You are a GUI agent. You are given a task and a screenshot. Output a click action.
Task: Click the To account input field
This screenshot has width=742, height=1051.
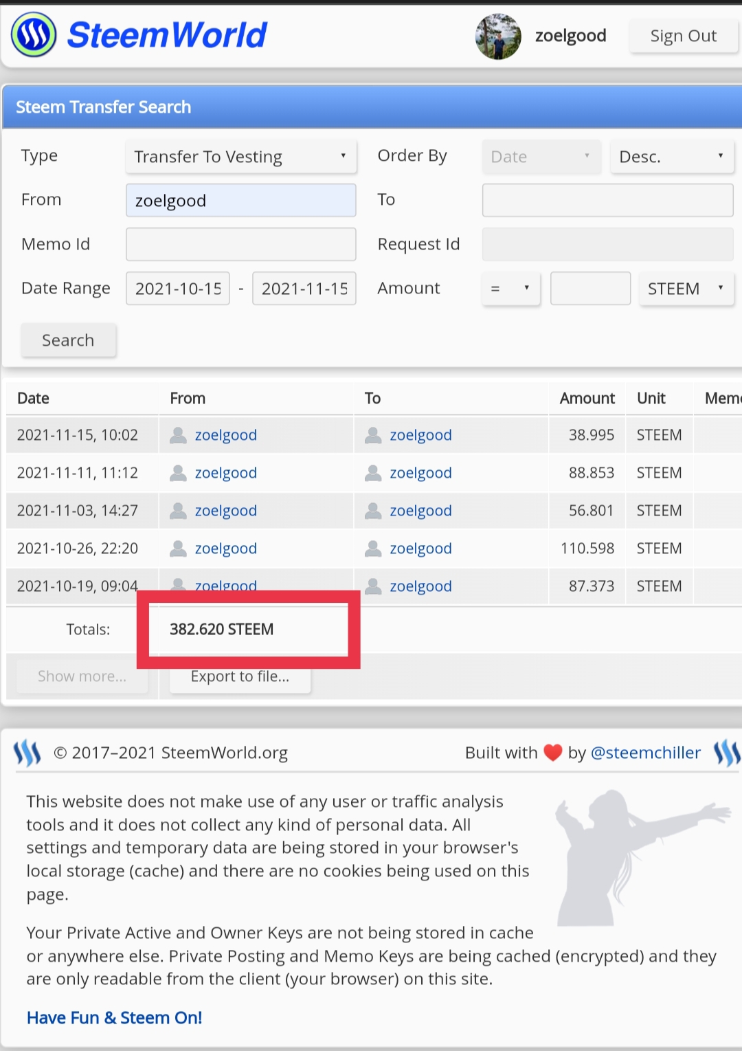pos(608,200)
